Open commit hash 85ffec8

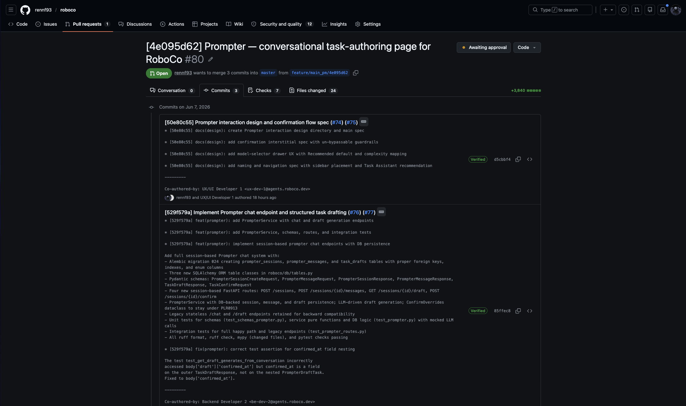coord(502,311)
